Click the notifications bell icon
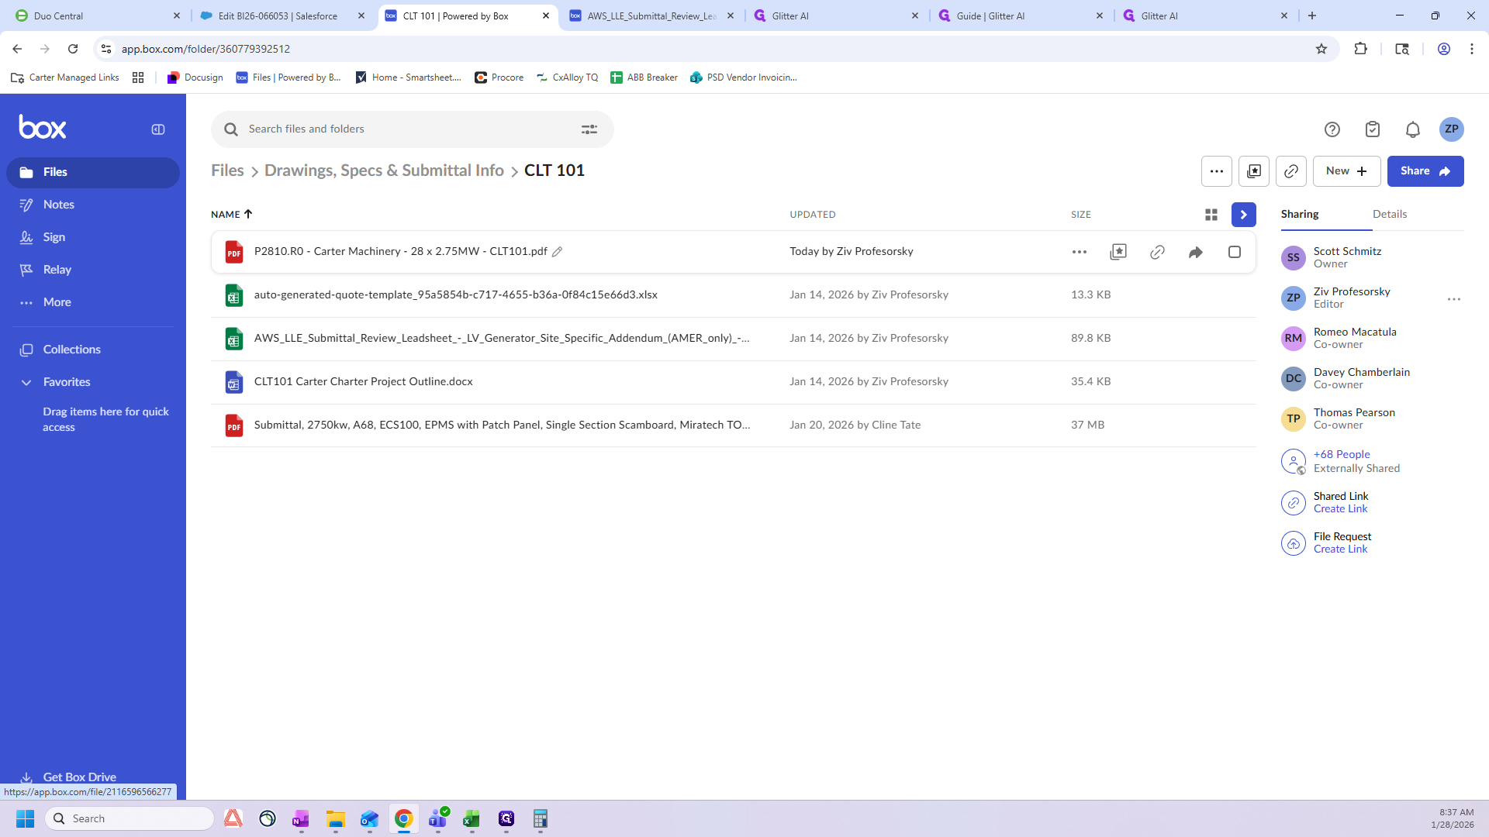Image resolution: width=1489 pixels, height=837 pixels. coord(1413,129)
